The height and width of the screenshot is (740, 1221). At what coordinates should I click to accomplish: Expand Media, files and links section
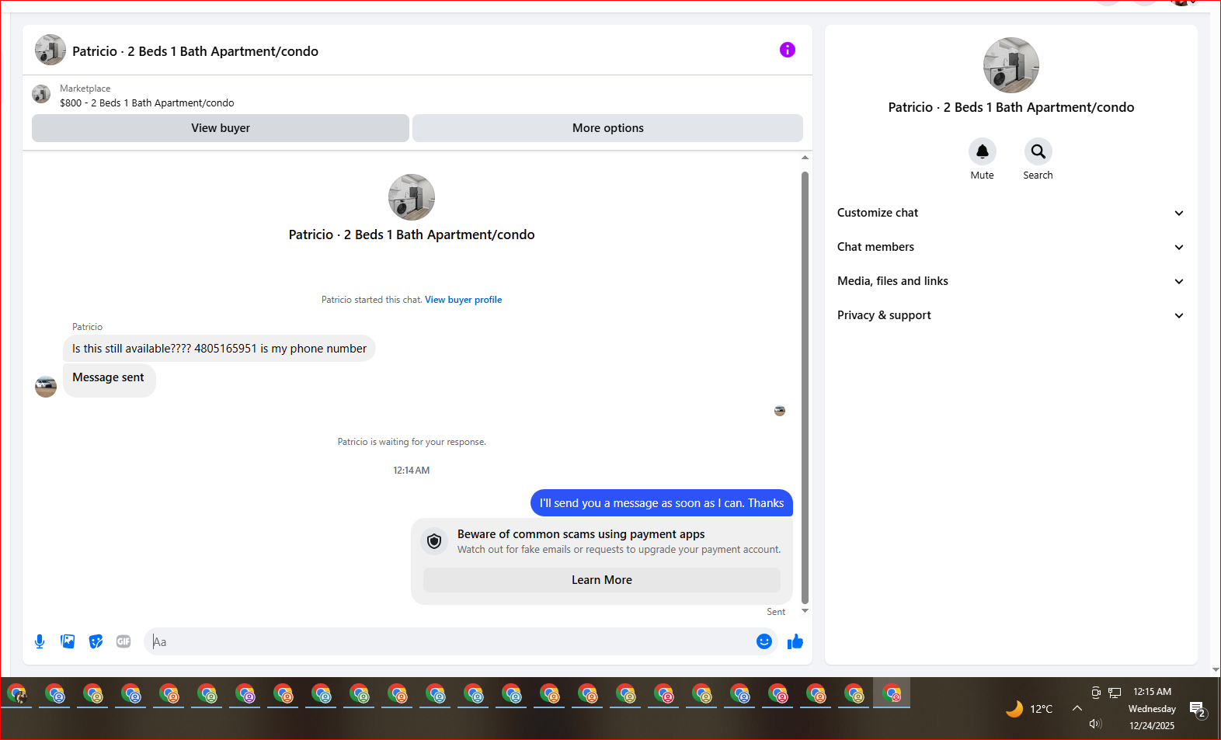pyautogui.click(x=1011, y=281)
